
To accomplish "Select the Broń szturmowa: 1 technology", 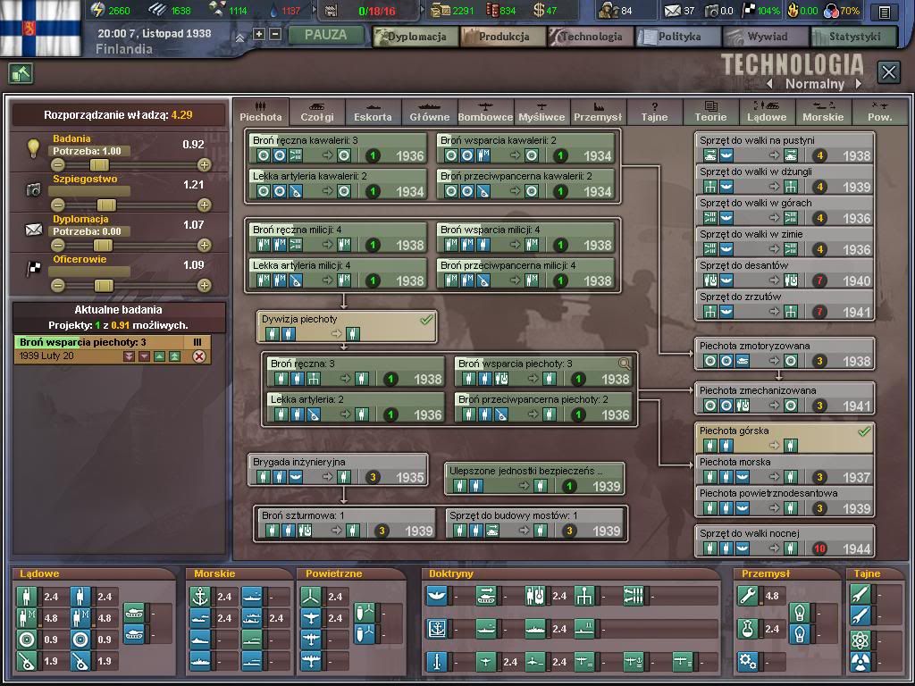I will pyautogui.click(x=347, y=523).
